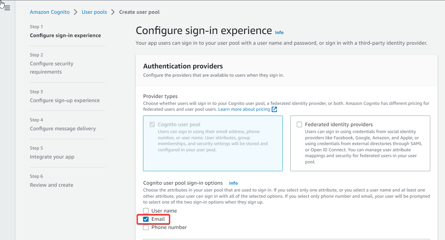Open Configure sign-up experience step

click(65, 100)
